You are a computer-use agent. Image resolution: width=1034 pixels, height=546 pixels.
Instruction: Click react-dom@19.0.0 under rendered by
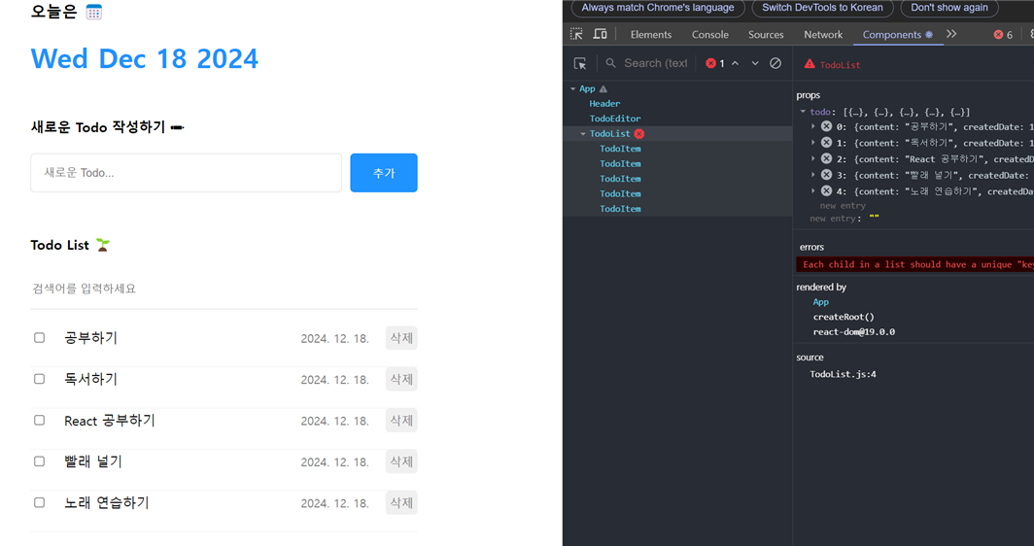pos(854,332)
